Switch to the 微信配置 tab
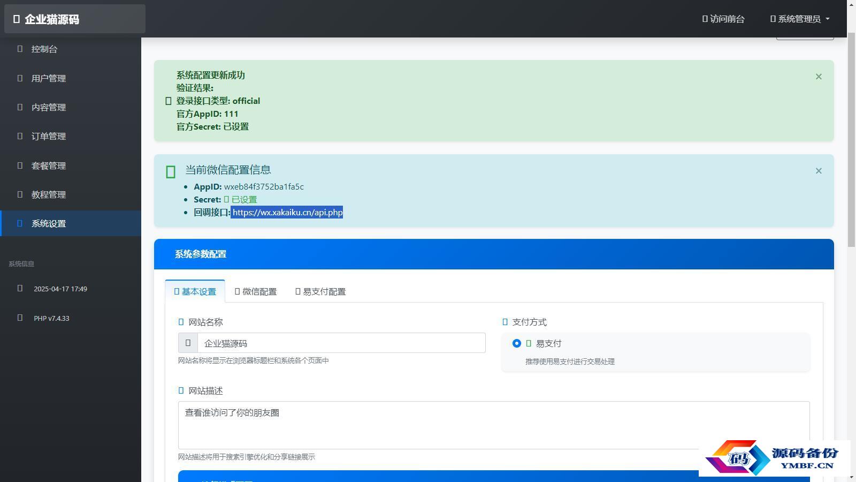 click(256, 291)
